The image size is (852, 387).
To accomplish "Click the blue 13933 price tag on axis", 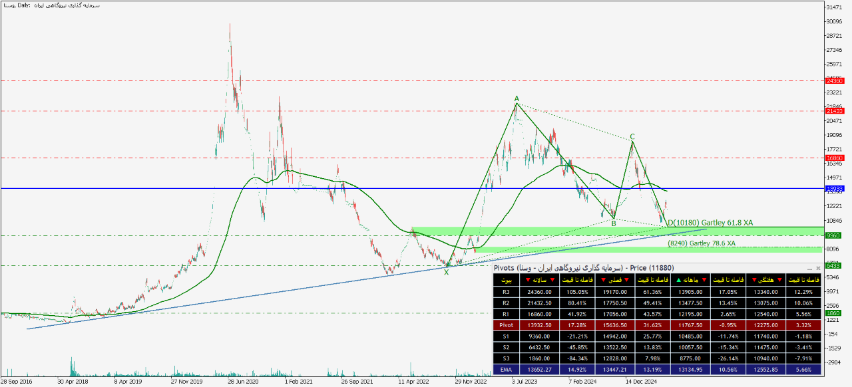I will pos(833,189).
